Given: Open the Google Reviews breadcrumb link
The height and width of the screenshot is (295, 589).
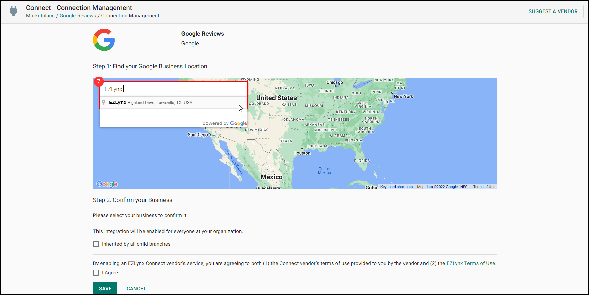Looking at the screenshot, I should (x=78, y=16).
